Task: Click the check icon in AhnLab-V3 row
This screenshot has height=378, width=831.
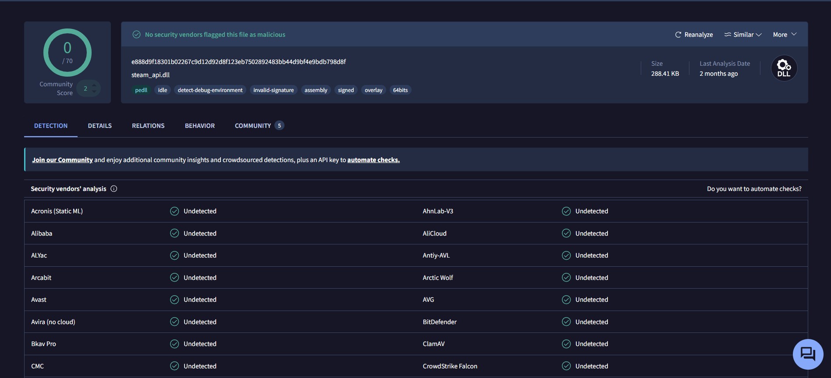Action: click(x=566, y=211)
